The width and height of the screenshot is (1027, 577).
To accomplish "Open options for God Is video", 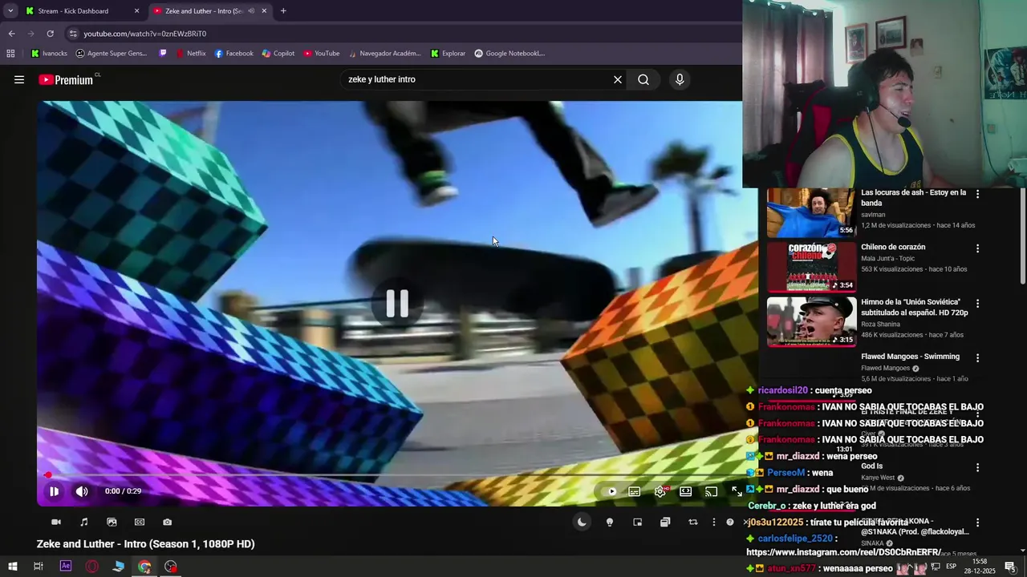I will 977,468.
